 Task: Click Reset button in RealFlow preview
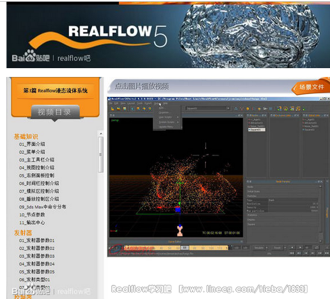[277, 248]
